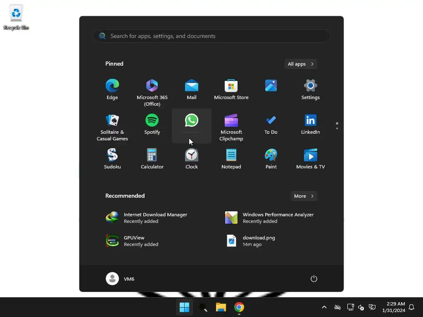
Task: Open the network status tray icon
Action: (x=350, y=307)
